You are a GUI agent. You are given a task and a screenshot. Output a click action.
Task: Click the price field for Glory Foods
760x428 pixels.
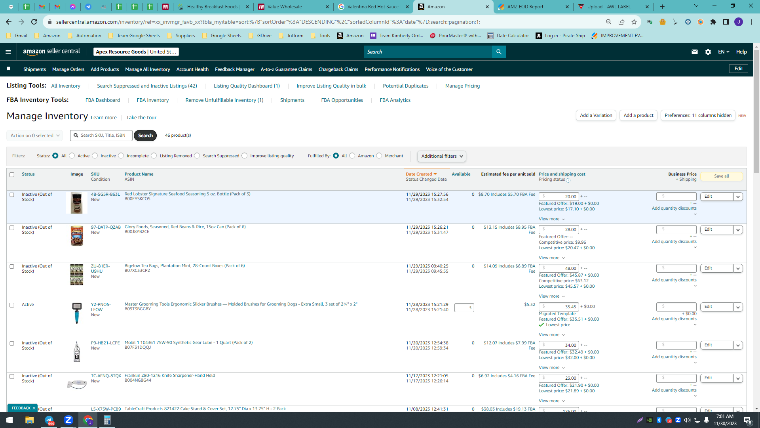coord(559,229)
